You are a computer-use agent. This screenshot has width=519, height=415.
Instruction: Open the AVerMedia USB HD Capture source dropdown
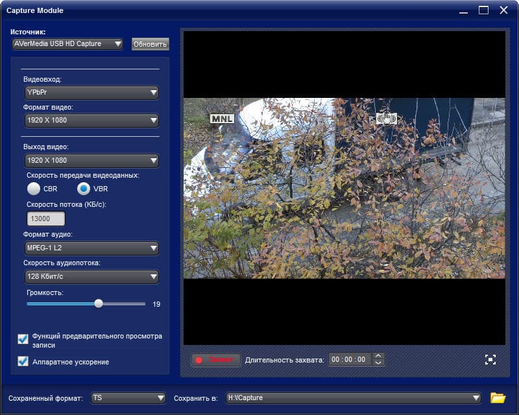[x=67, y=43]
